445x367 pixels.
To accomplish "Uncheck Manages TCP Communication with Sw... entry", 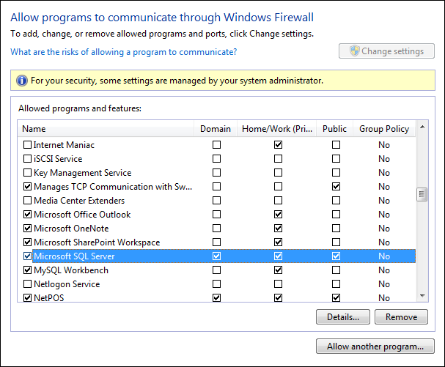I will pyautogui.click(x=27, y=186).
